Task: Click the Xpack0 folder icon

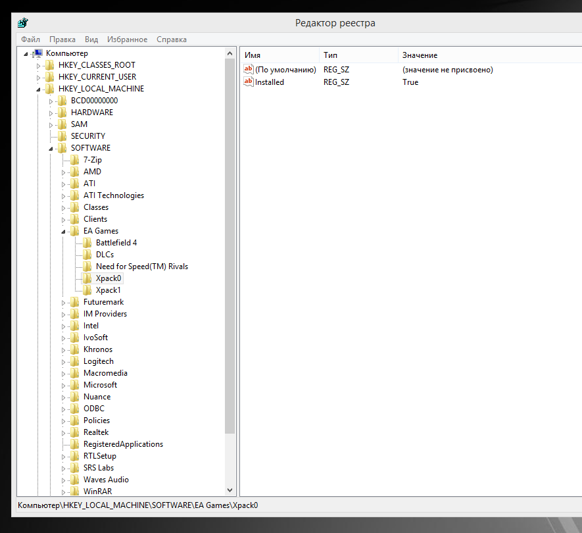Action: (87, 278)
